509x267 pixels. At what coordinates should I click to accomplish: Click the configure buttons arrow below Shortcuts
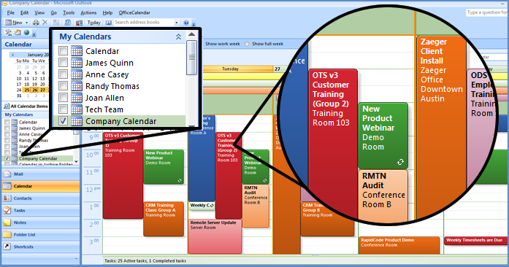(x=76, y=258)
